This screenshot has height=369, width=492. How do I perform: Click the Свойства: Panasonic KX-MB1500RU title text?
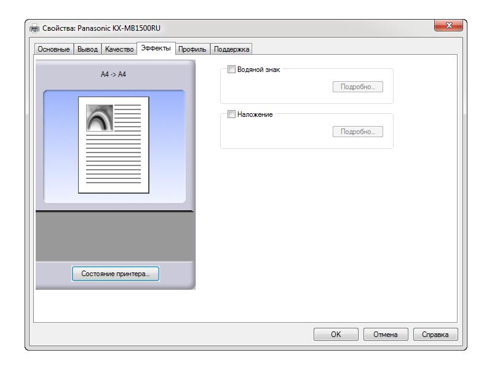pyautogui.click(x=101, y=28)
